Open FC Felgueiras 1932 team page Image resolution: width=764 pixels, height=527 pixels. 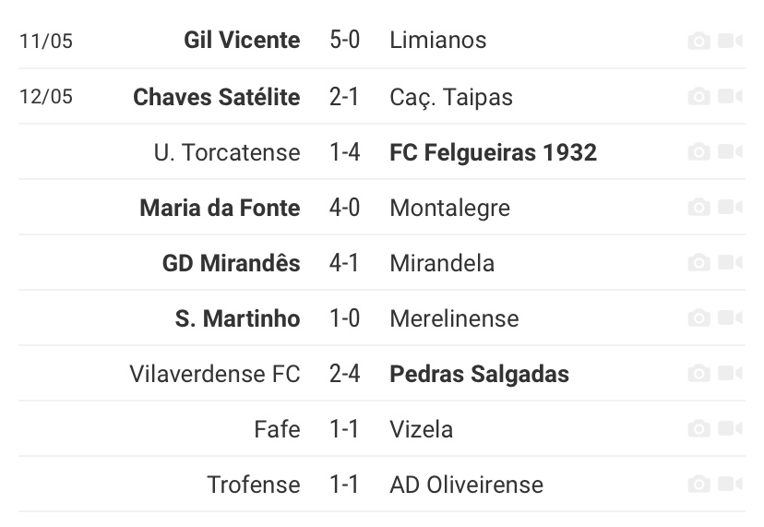(493, 152)
